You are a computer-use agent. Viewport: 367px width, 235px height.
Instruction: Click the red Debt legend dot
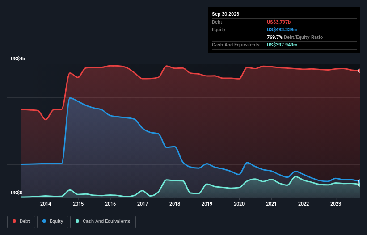pos(14,221)
